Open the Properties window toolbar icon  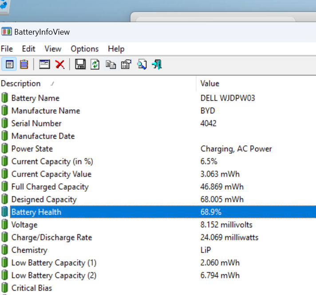(44, 64)
